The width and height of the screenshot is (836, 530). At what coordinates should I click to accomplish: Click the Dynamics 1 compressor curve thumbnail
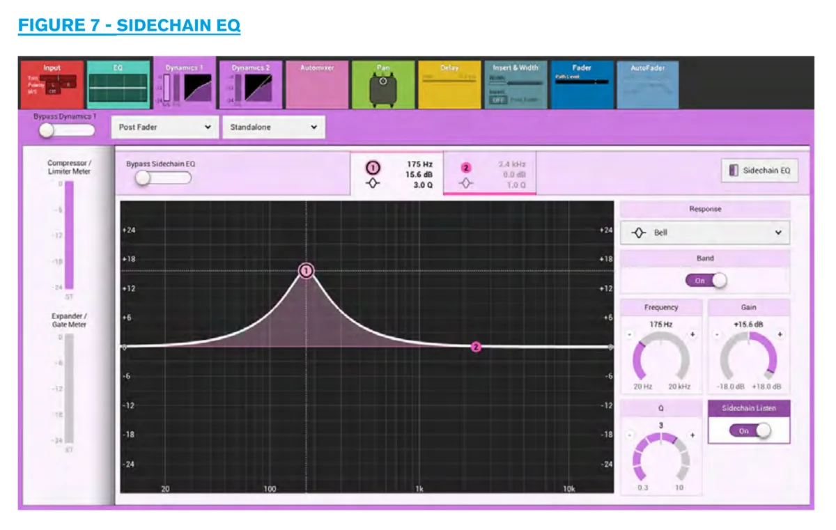click(x=198, y=88)
